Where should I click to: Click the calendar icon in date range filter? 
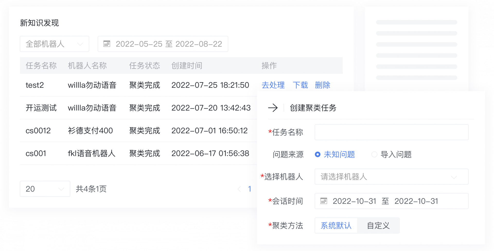pyautogui.click(x=107, y=44)
